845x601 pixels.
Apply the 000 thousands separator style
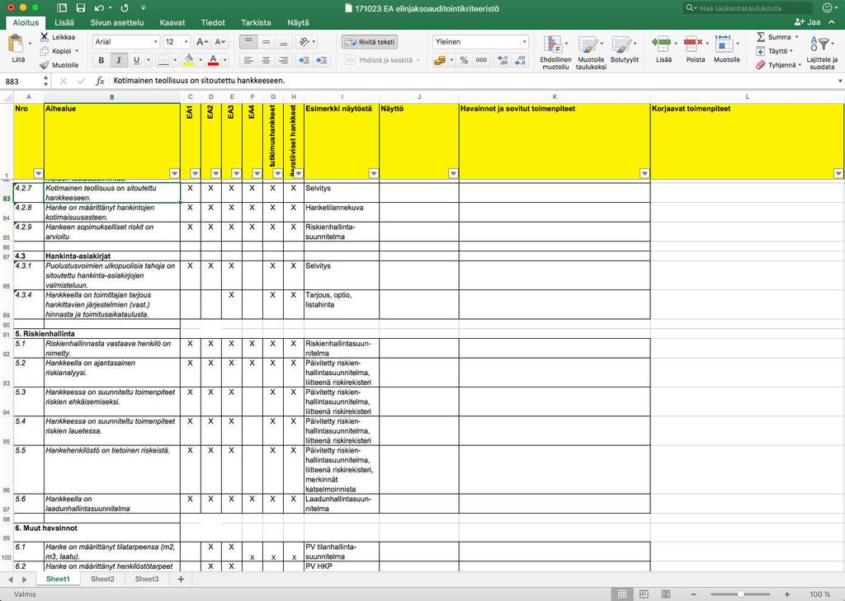(481, 60)
